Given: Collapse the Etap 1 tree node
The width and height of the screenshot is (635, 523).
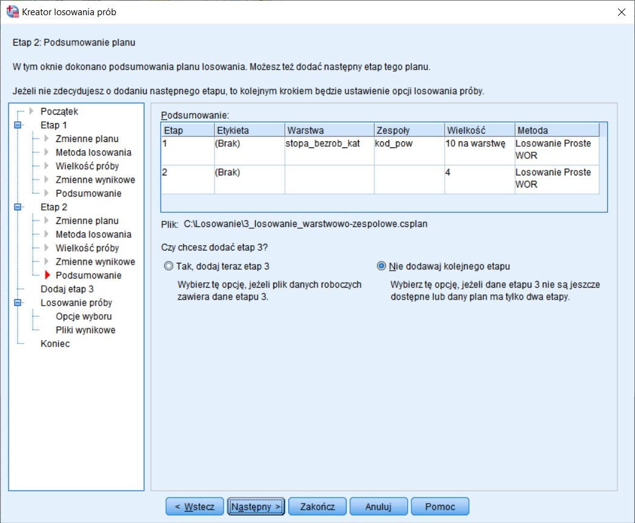Looking at the screenshot, I should point(18,125).
